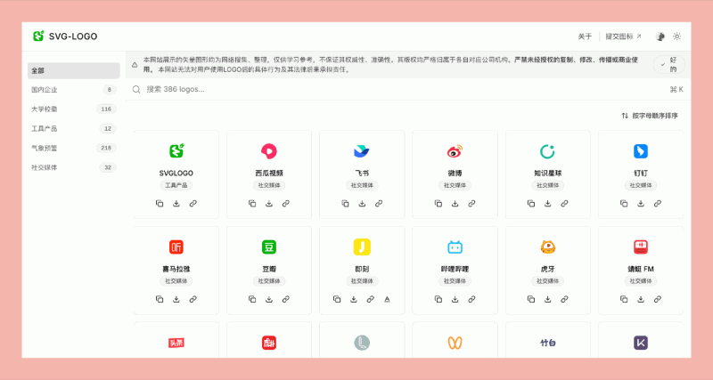Select the 工具产品 category
The height and width of the screenshot is (380, 713).
(x=74, y=128)
